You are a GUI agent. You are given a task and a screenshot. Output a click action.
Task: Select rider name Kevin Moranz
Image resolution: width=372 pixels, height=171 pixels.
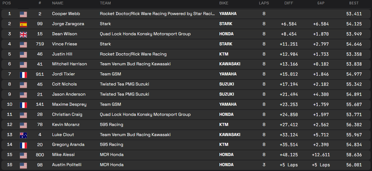click(66, 125)
